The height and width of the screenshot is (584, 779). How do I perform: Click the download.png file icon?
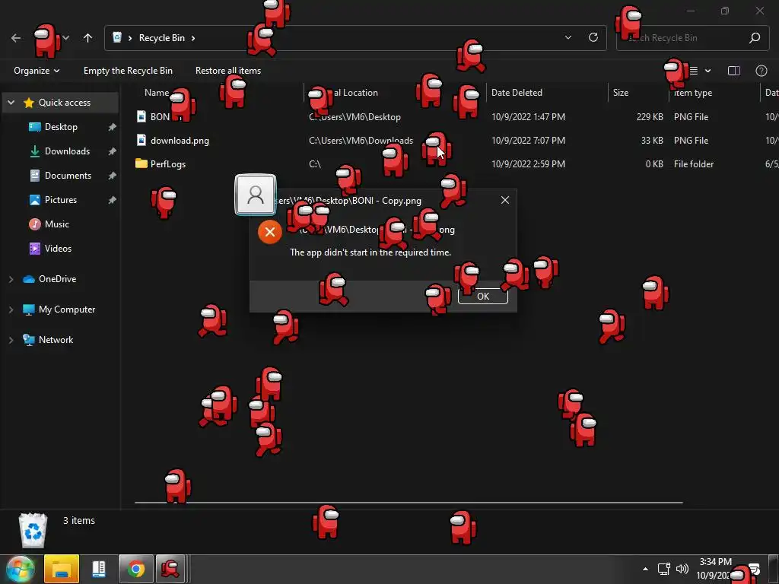coord(141,140)
